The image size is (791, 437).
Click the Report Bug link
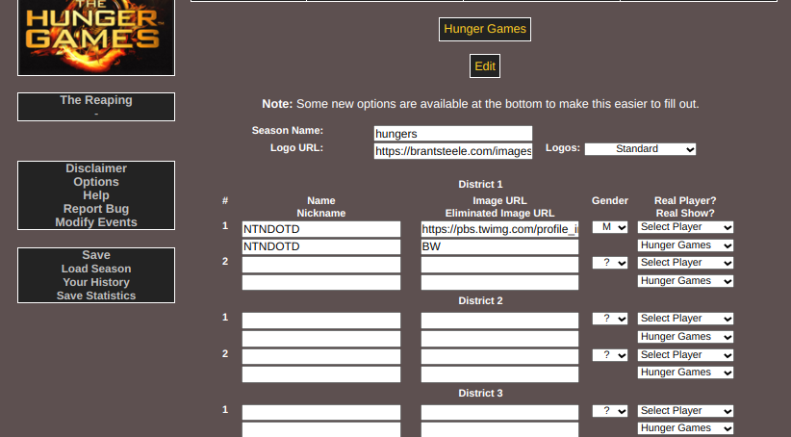coord(96,209)
